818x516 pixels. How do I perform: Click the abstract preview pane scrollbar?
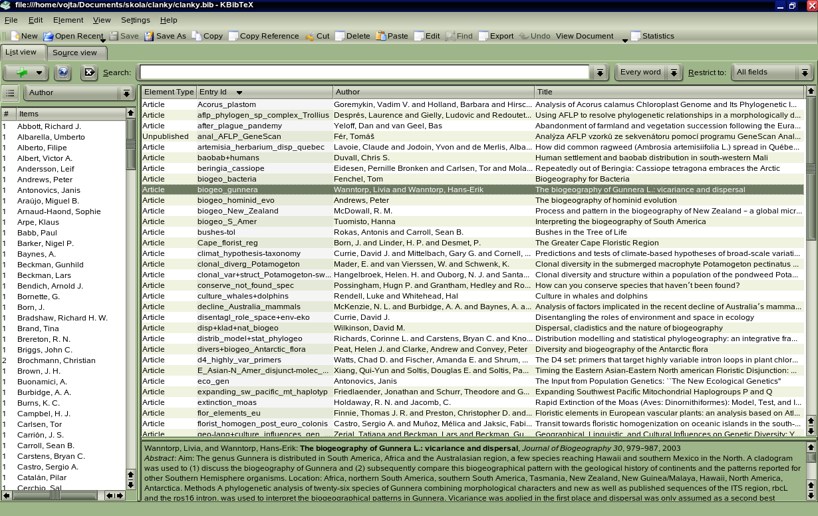[811, 471]
